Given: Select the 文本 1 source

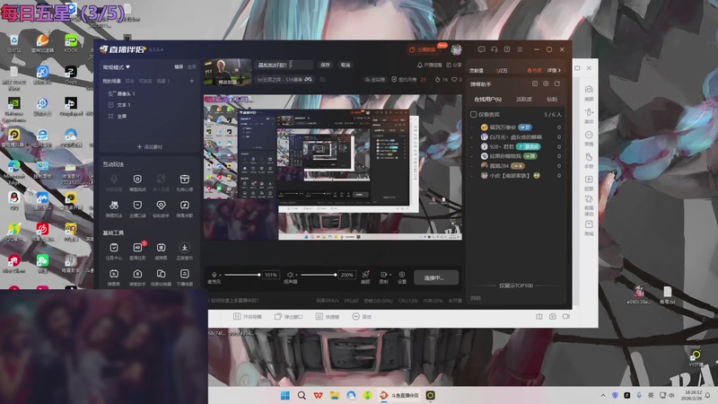Looking at the screenshot, I should pos(119,105).
